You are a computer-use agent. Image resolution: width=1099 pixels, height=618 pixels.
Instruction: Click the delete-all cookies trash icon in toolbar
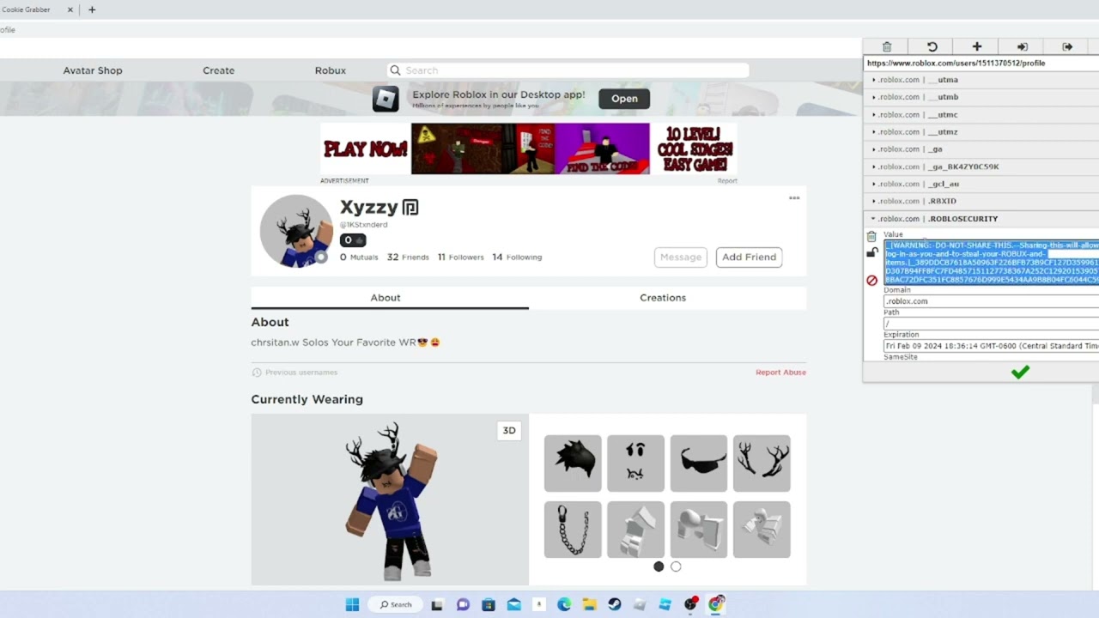[887, 47]
